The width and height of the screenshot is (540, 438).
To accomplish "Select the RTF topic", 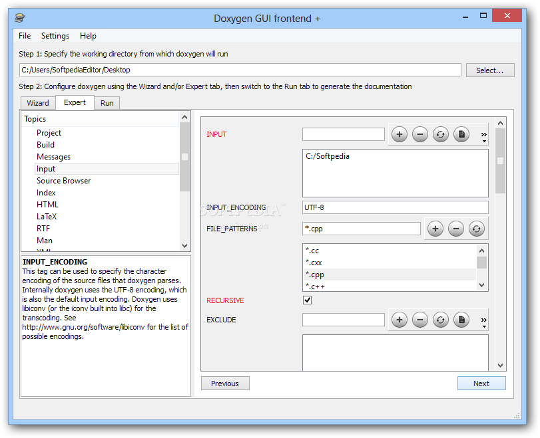I will 43,229.
